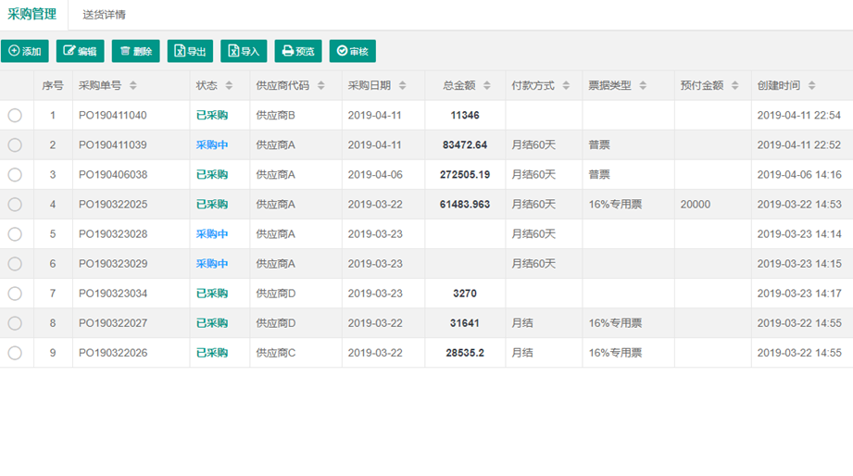853x476 pixels.
Task: Choose the radio button for PO190322026
Action: pyautogui.click(x=15, y=353)
